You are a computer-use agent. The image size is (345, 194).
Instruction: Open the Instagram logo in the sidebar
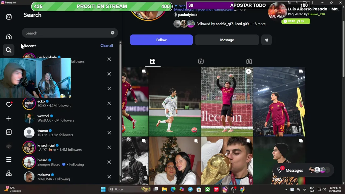click(x=9, y=17)
